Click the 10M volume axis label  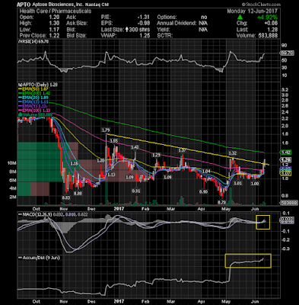pyautogui.click(x=13, y=163)
